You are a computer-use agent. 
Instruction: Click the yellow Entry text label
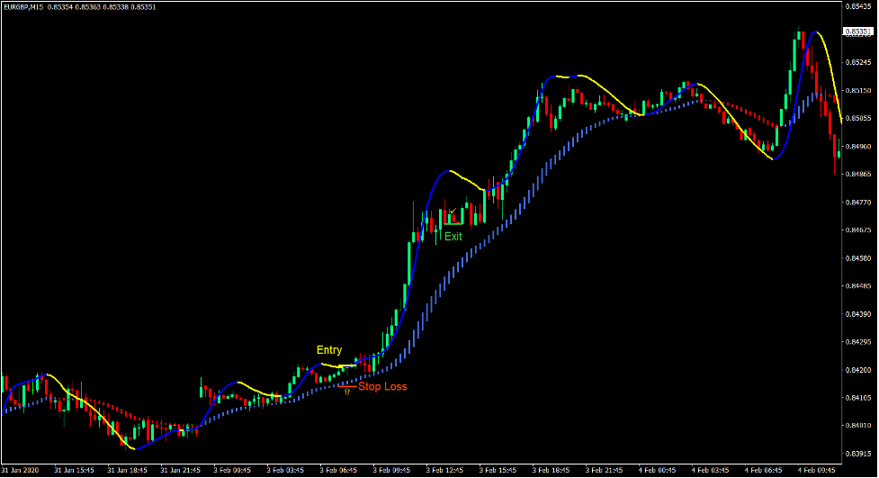pos(328,349)
